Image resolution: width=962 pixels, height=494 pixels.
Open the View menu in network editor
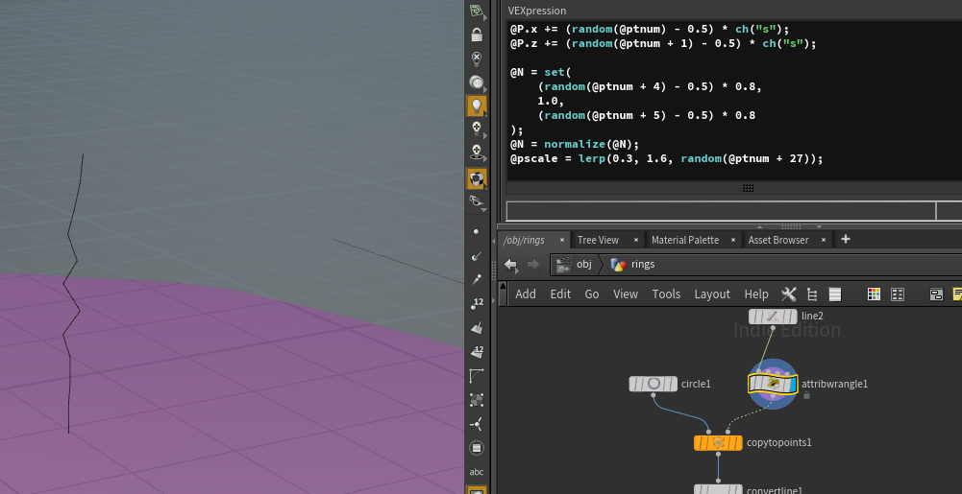click(x=626, y=294)
